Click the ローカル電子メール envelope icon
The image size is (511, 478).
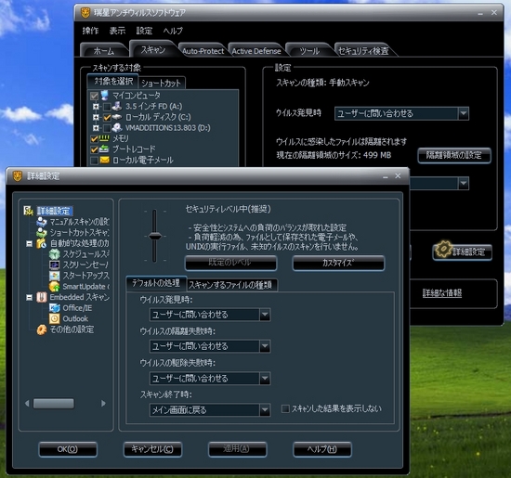(x=104, y=160)
